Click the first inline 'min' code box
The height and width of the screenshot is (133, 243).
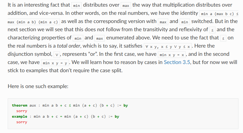77,6
